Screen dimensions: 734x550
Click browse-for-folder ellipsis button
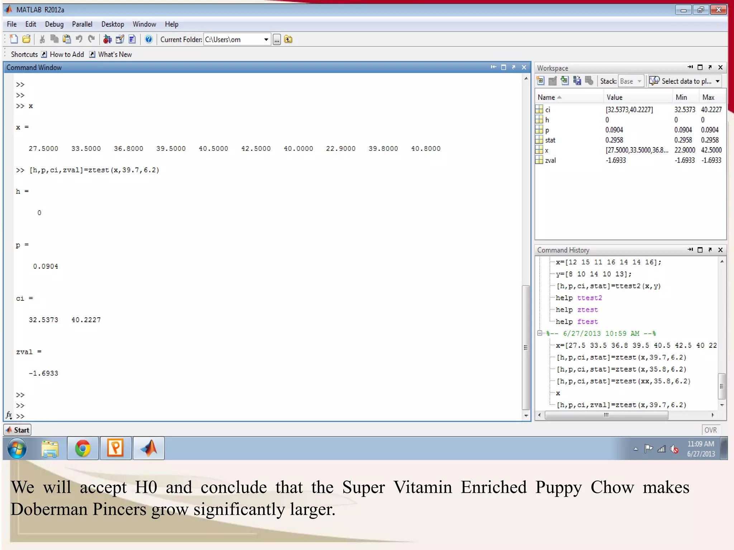click(277, 40)
